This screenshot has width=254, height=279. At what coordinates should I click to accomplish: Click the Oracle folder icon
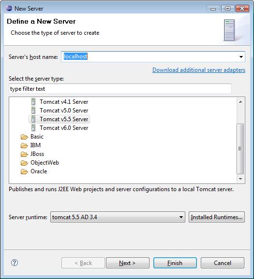(x=24, y=171)
